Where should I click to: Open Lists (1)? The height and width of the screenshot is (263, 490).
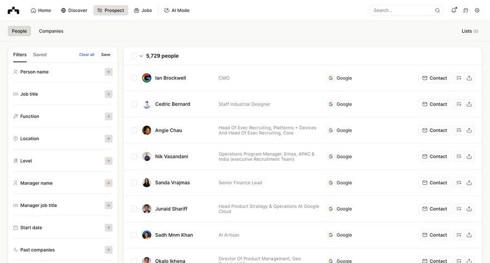[x=470, y=31]
